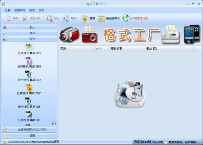Image resolution: width=203 pixels, height=145 pixels.
Task: Click the Format Factory logo in list area
Action: point(130,94)
